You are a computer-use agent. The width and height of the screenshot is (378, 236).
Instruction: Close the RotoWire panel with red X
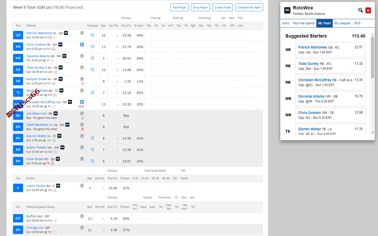tap(368, 10)
